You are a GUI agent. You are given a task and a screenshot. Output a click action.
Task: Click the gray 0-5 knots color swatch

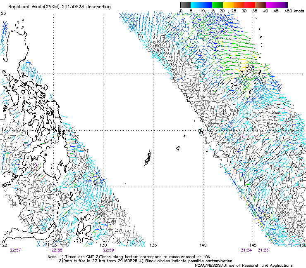[x=185, y=5]
